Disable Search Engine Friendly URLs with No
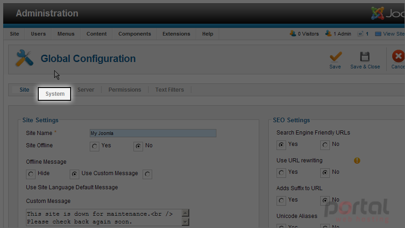The image size is (405, 228). click(325, 145)
